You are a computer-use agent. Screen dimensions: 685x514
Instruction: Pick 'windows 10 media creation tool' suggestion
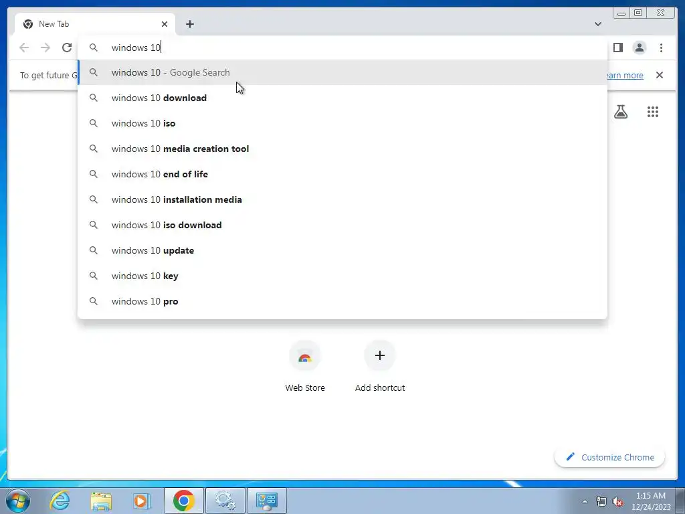pyautogui.click(x=342, y=149)
